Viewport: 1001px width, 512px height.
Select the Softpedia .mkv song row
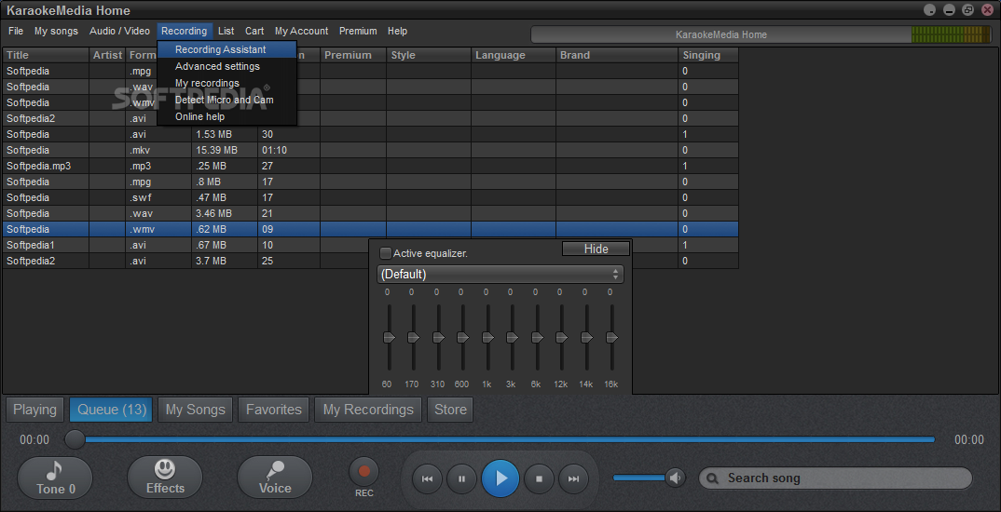coord(371,150)
